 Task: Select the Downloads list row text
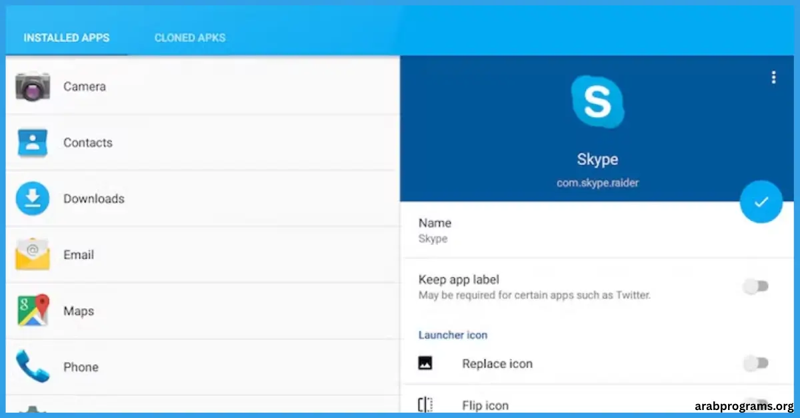click(94, 198)
